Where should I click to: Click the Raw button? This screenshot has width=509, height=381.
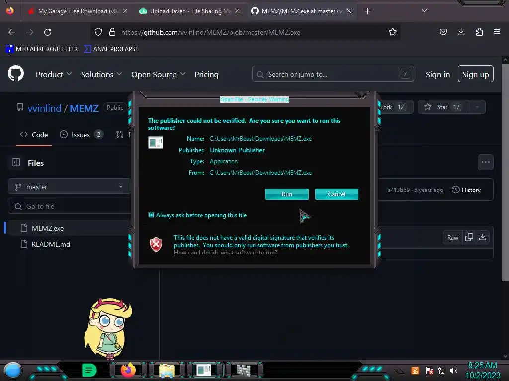pos(452,238)
